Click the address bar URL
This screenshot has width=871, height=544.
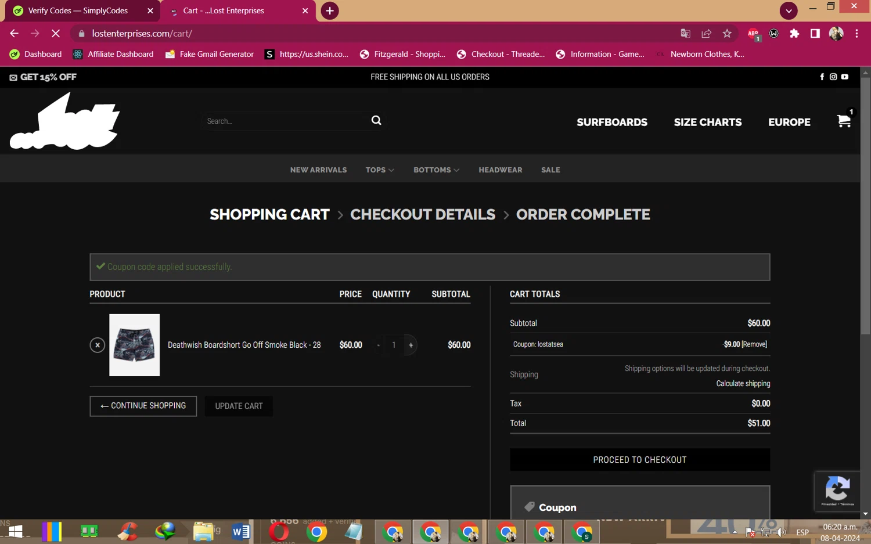(142, 34)
